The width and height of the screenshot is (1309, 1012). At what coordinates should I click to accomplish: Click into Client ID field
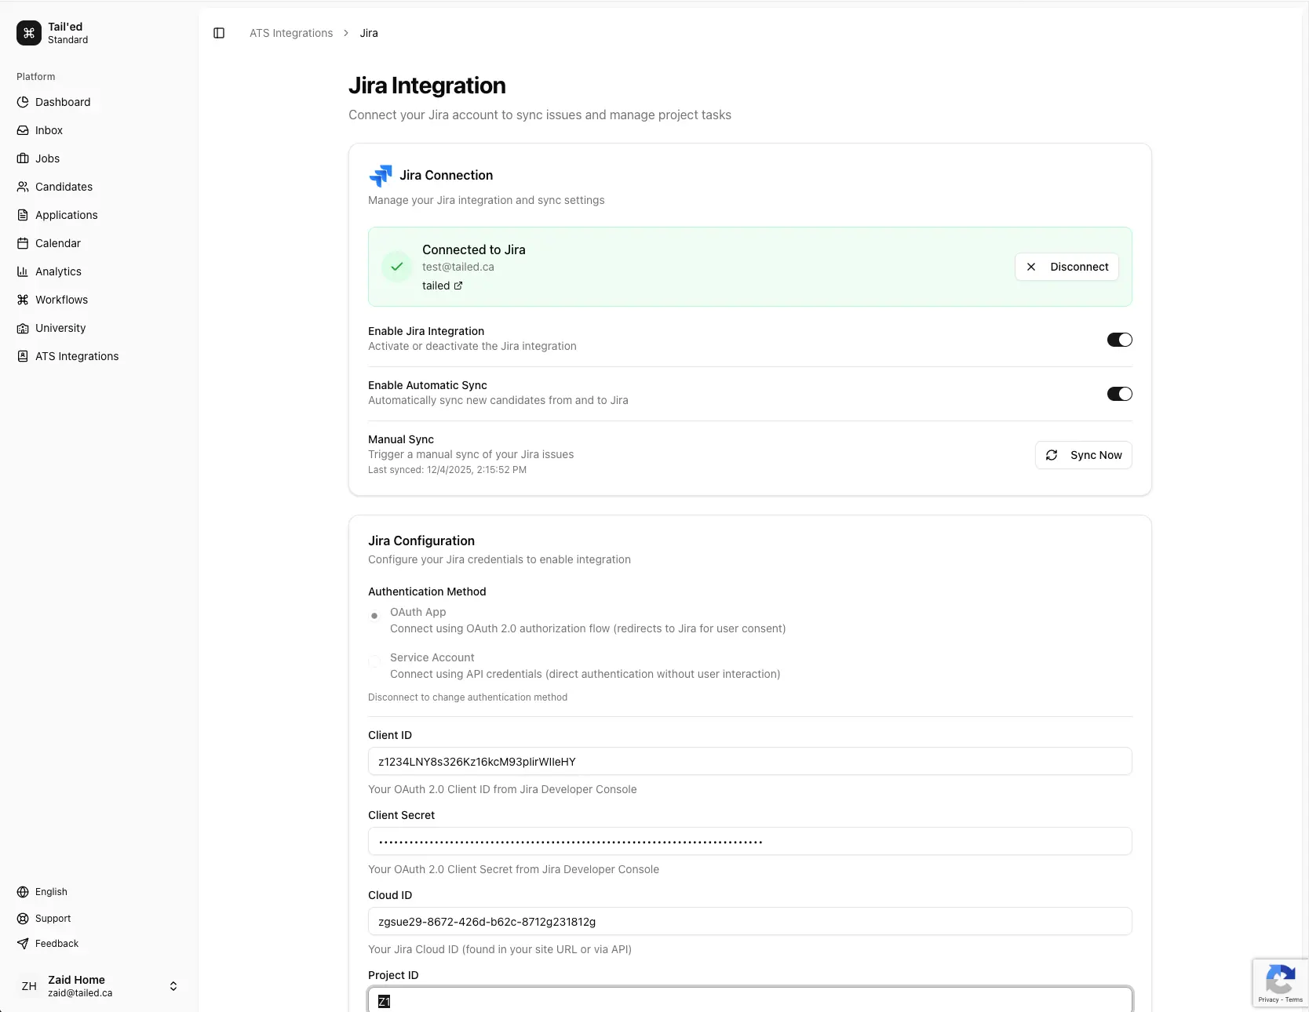click(750, 762)
